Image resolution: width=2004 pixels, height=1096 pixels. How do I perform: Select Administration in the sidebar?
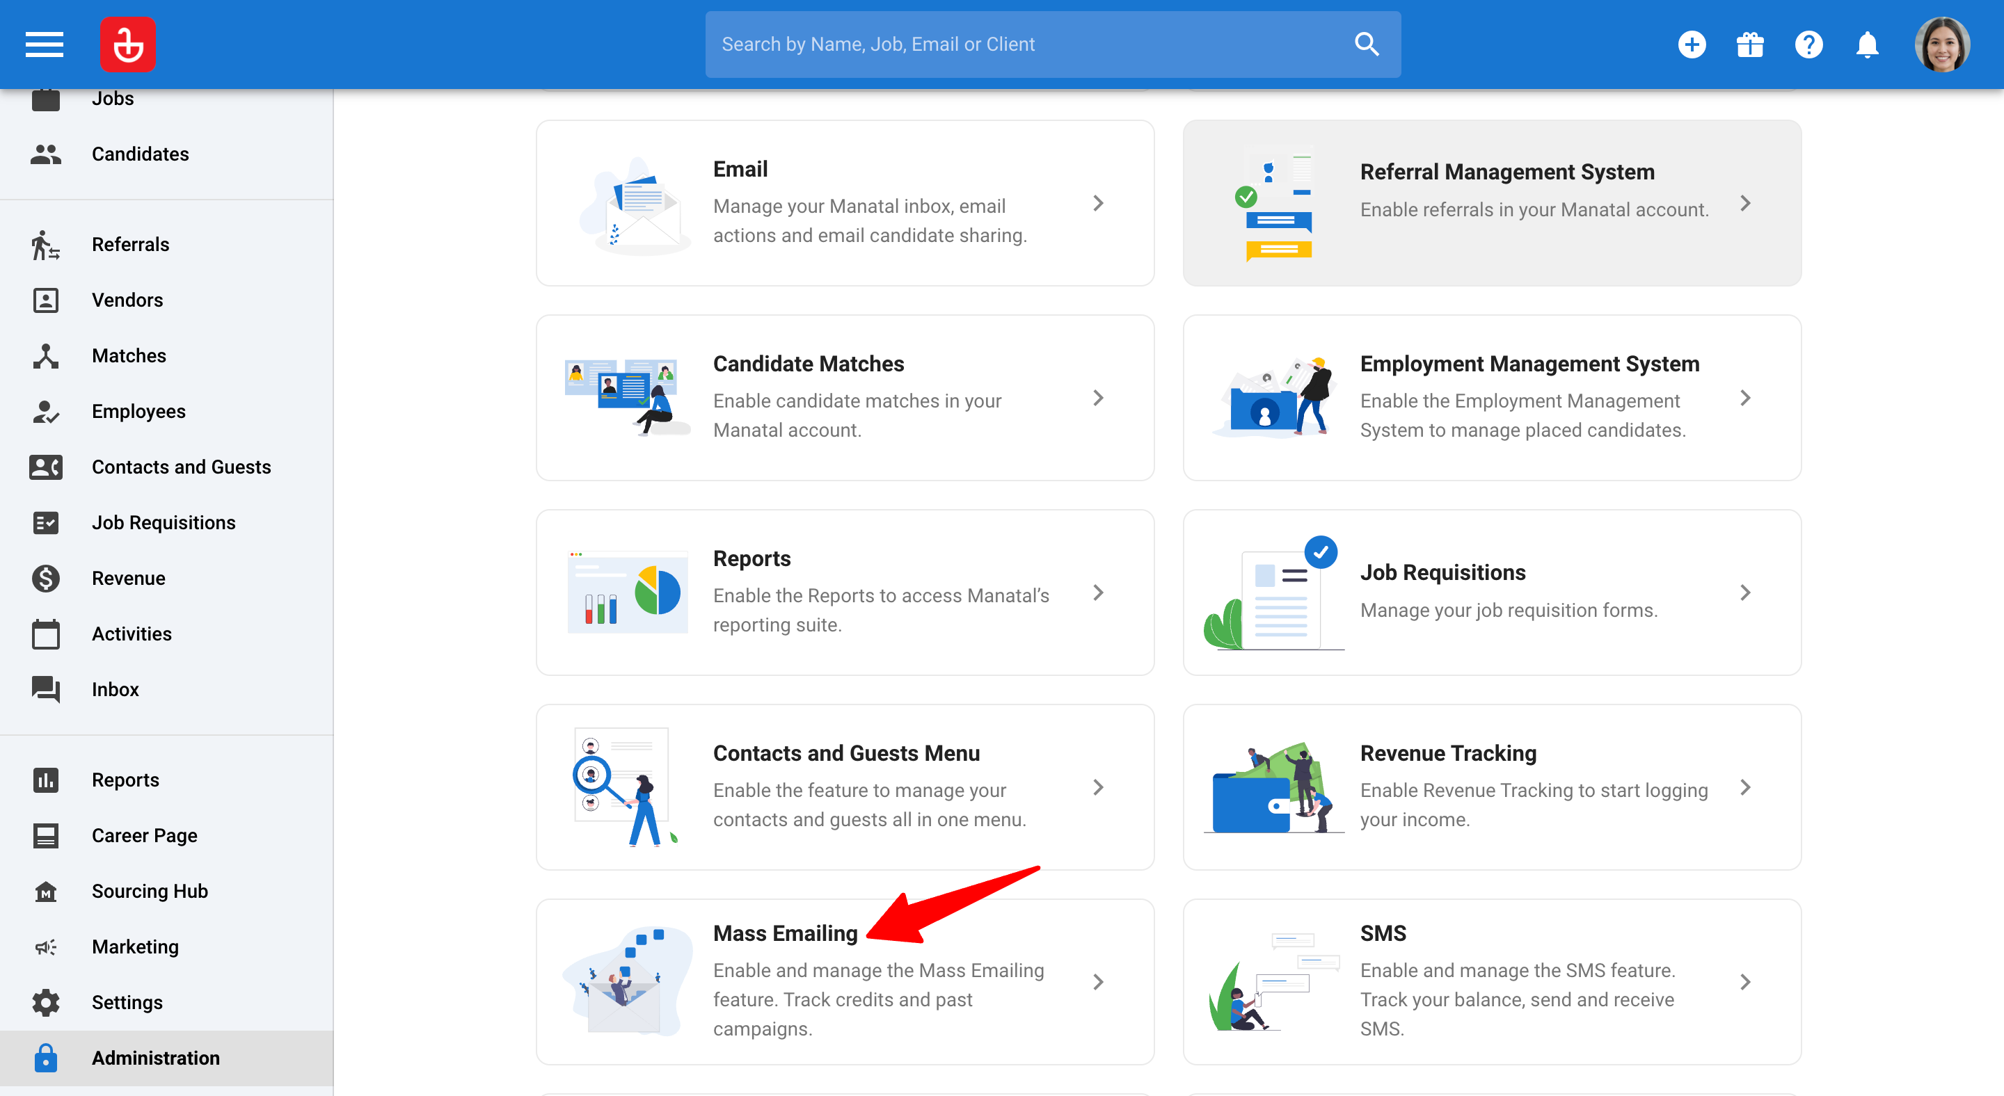(166, 1058)
